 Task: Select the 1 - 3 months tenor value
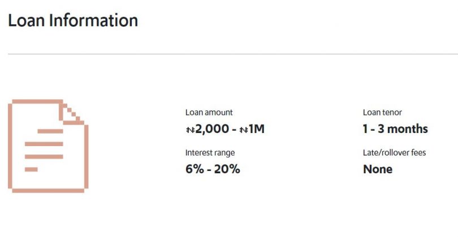tap(395, 129)
